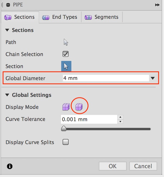Activate the highlighted Section selection arrow

coord(66,66)
